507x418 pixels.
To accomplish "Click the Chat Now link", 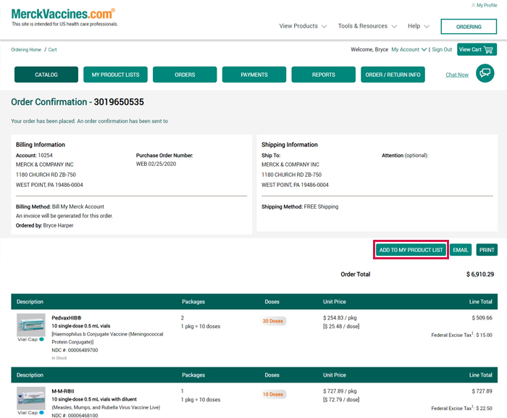I will 457,75.
